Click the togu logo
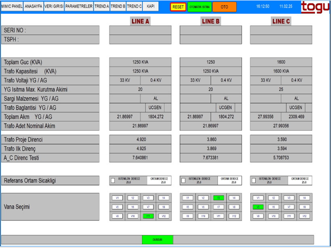This screenshot has height=248, width=331. (x=315, y=7)
